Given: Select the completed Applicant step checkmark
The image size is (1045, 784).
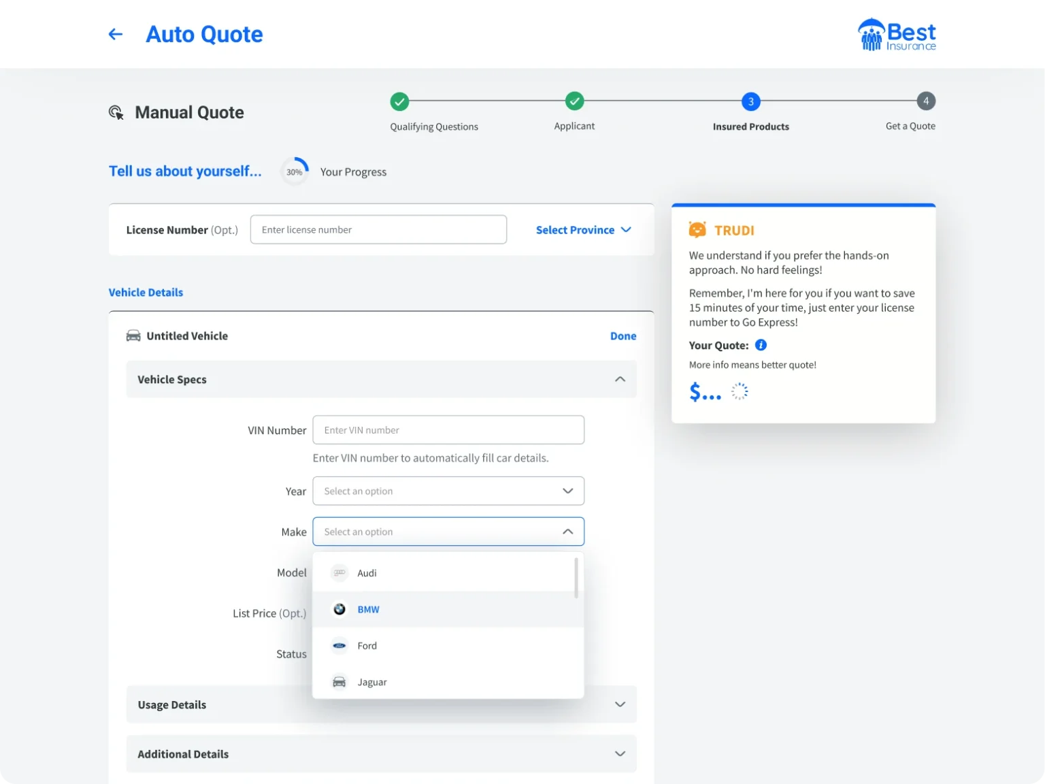Looking at the screenshot, I should (x=575, y=101).
